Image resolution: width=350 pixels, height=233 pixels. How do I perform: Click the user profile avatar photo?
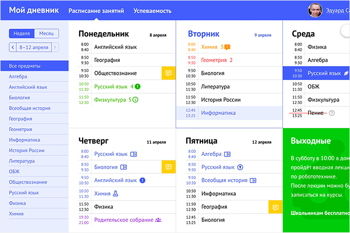(315, 10)
